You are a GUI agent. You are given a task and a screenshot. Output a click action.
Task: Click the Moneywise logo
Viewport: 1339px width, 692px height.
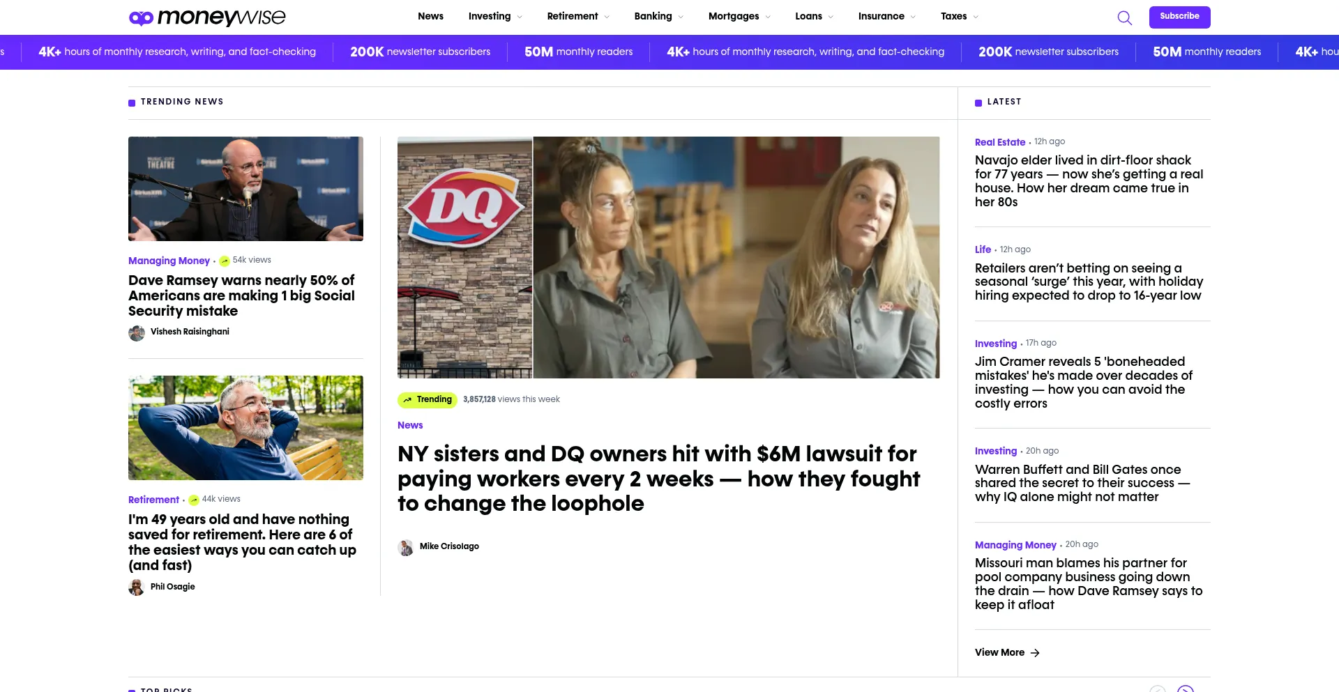[x=207, y=17]
